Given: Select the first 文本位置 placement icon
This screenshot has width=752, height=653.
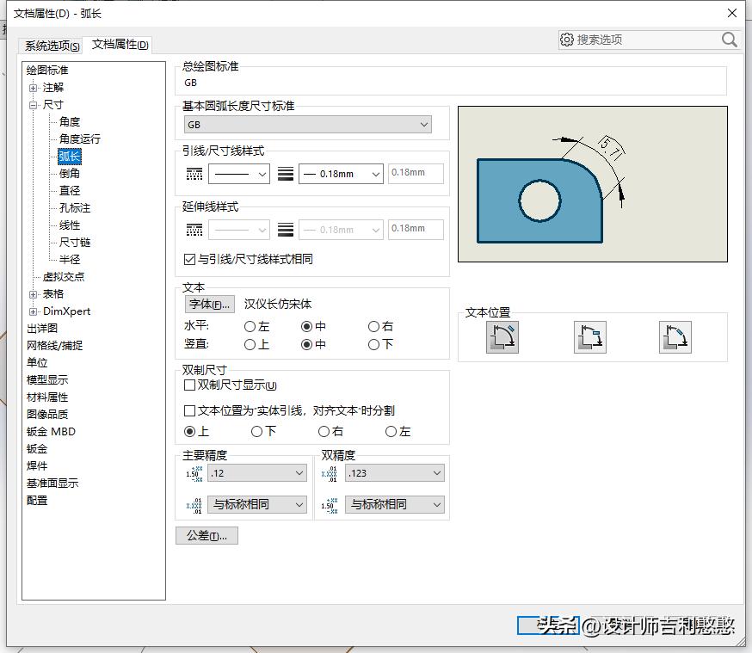Looking at the screenshot, I should tap(503, 337).
